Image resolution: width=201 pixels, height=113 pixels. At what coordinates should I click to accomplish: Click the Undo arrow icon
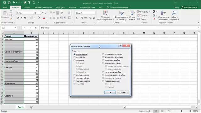click(14, 3)
